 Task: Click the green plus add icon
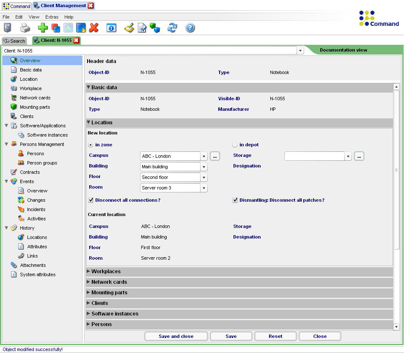[x=43, y=28]
